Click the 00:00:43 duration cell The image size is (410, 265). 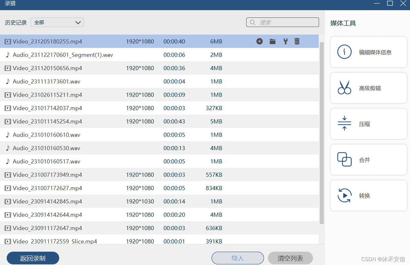tap(174, 121)
